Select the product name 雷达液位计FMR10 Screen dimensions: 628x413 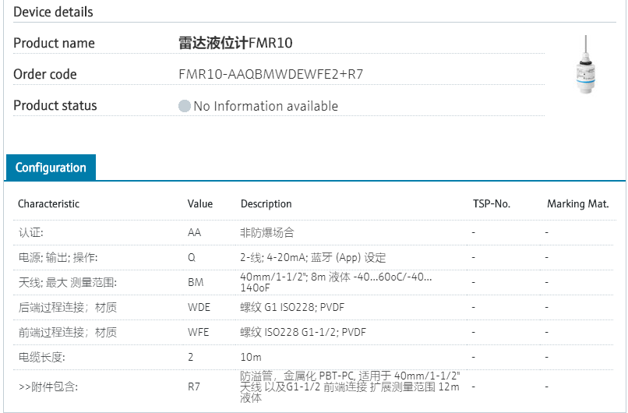point(236,43)
